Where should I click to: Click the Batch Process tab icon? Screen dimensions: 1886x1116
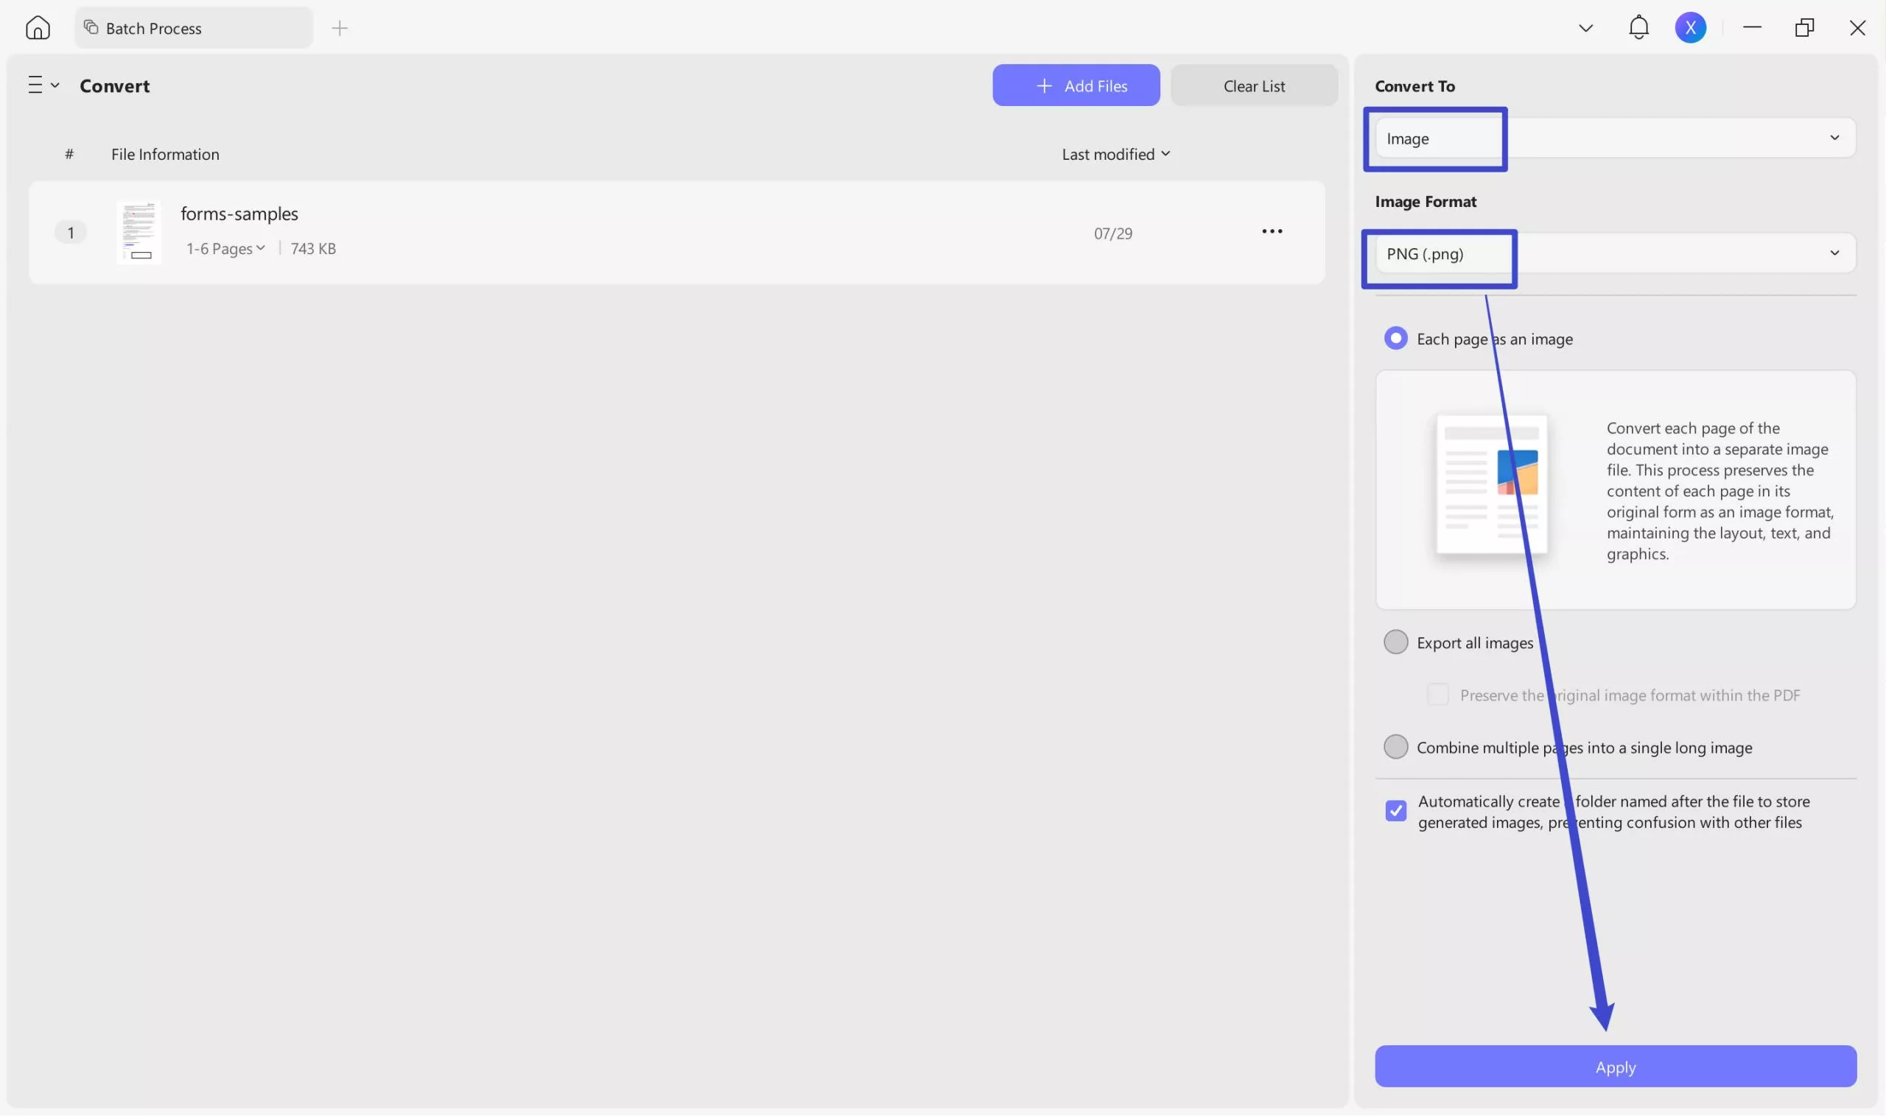point(90,27)
